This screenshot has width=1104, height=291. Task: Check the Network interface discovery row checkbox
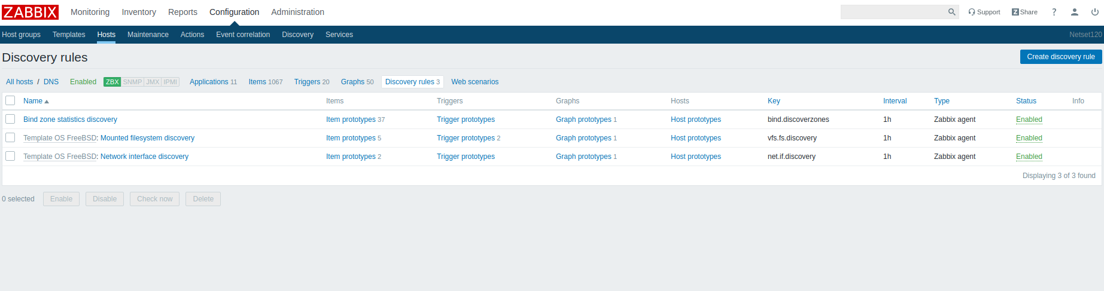(x=10, y=156)
